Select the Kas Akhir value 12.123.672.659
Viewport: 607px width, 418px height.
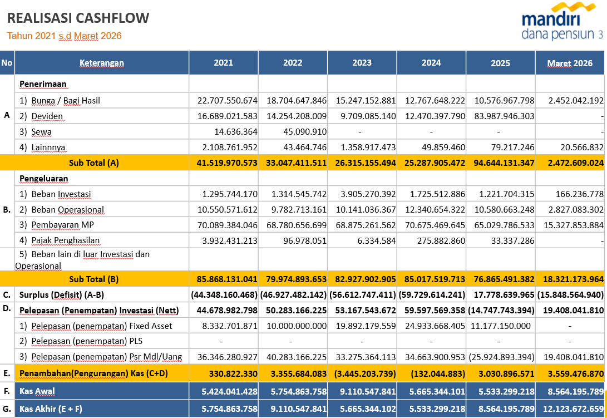point(570,409)
